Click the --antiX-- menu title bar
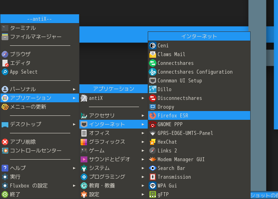 [x=40, y=19]
